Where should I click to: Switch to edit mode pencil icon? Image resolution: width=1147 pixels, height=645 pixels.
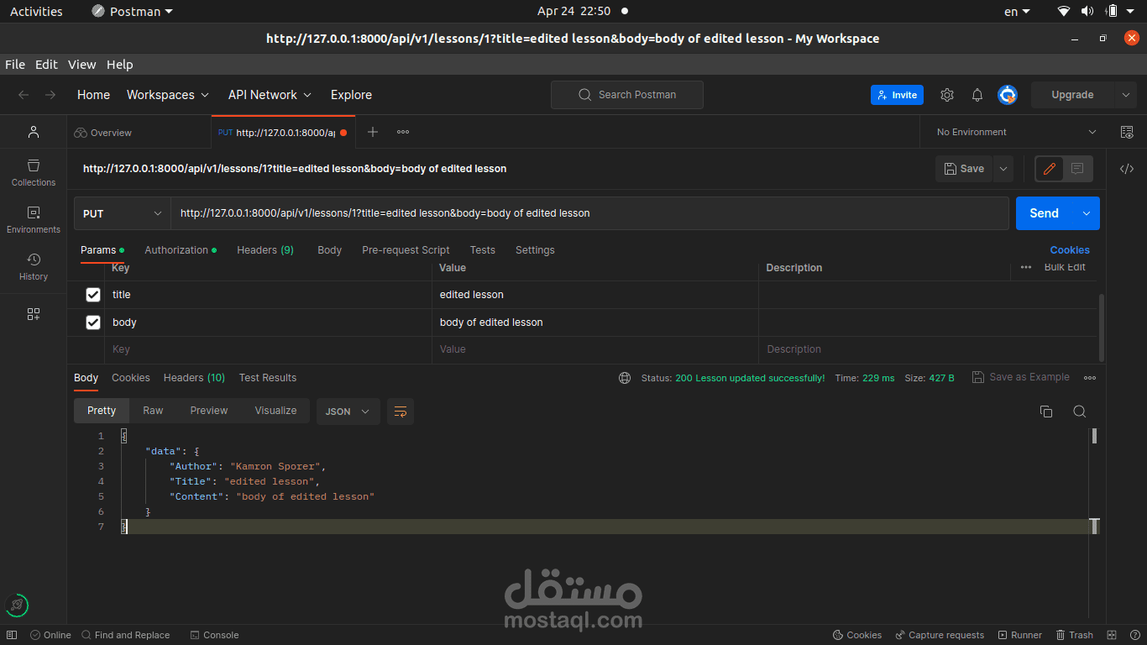[1049, 169]
